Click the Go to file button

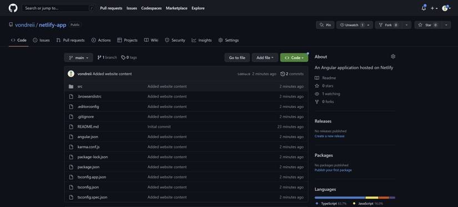click(237, 58)
